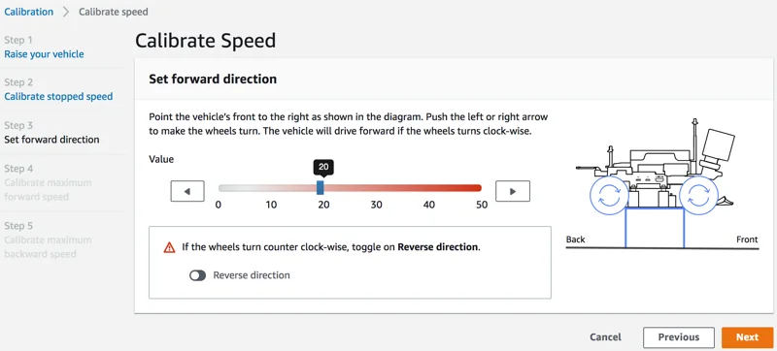
Task: Click the vehicle diagram image
Action: (661, 183)
